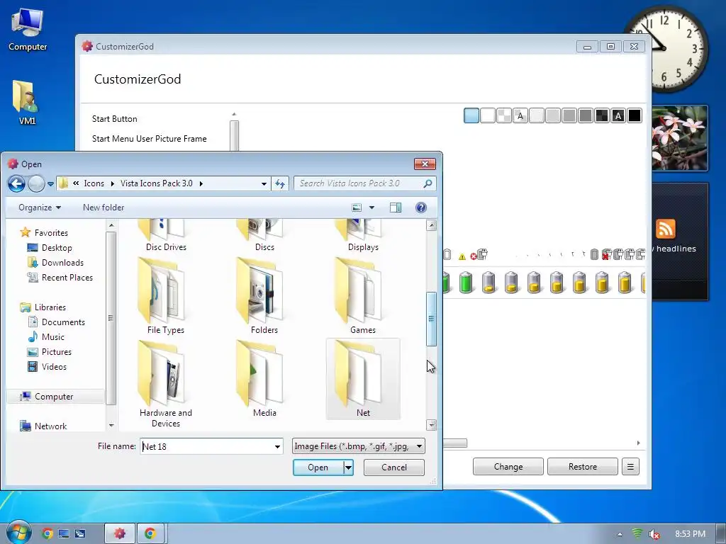Click the muted volume icon in the tray
The width and height of the screenshot is (726, 544).
654,534
